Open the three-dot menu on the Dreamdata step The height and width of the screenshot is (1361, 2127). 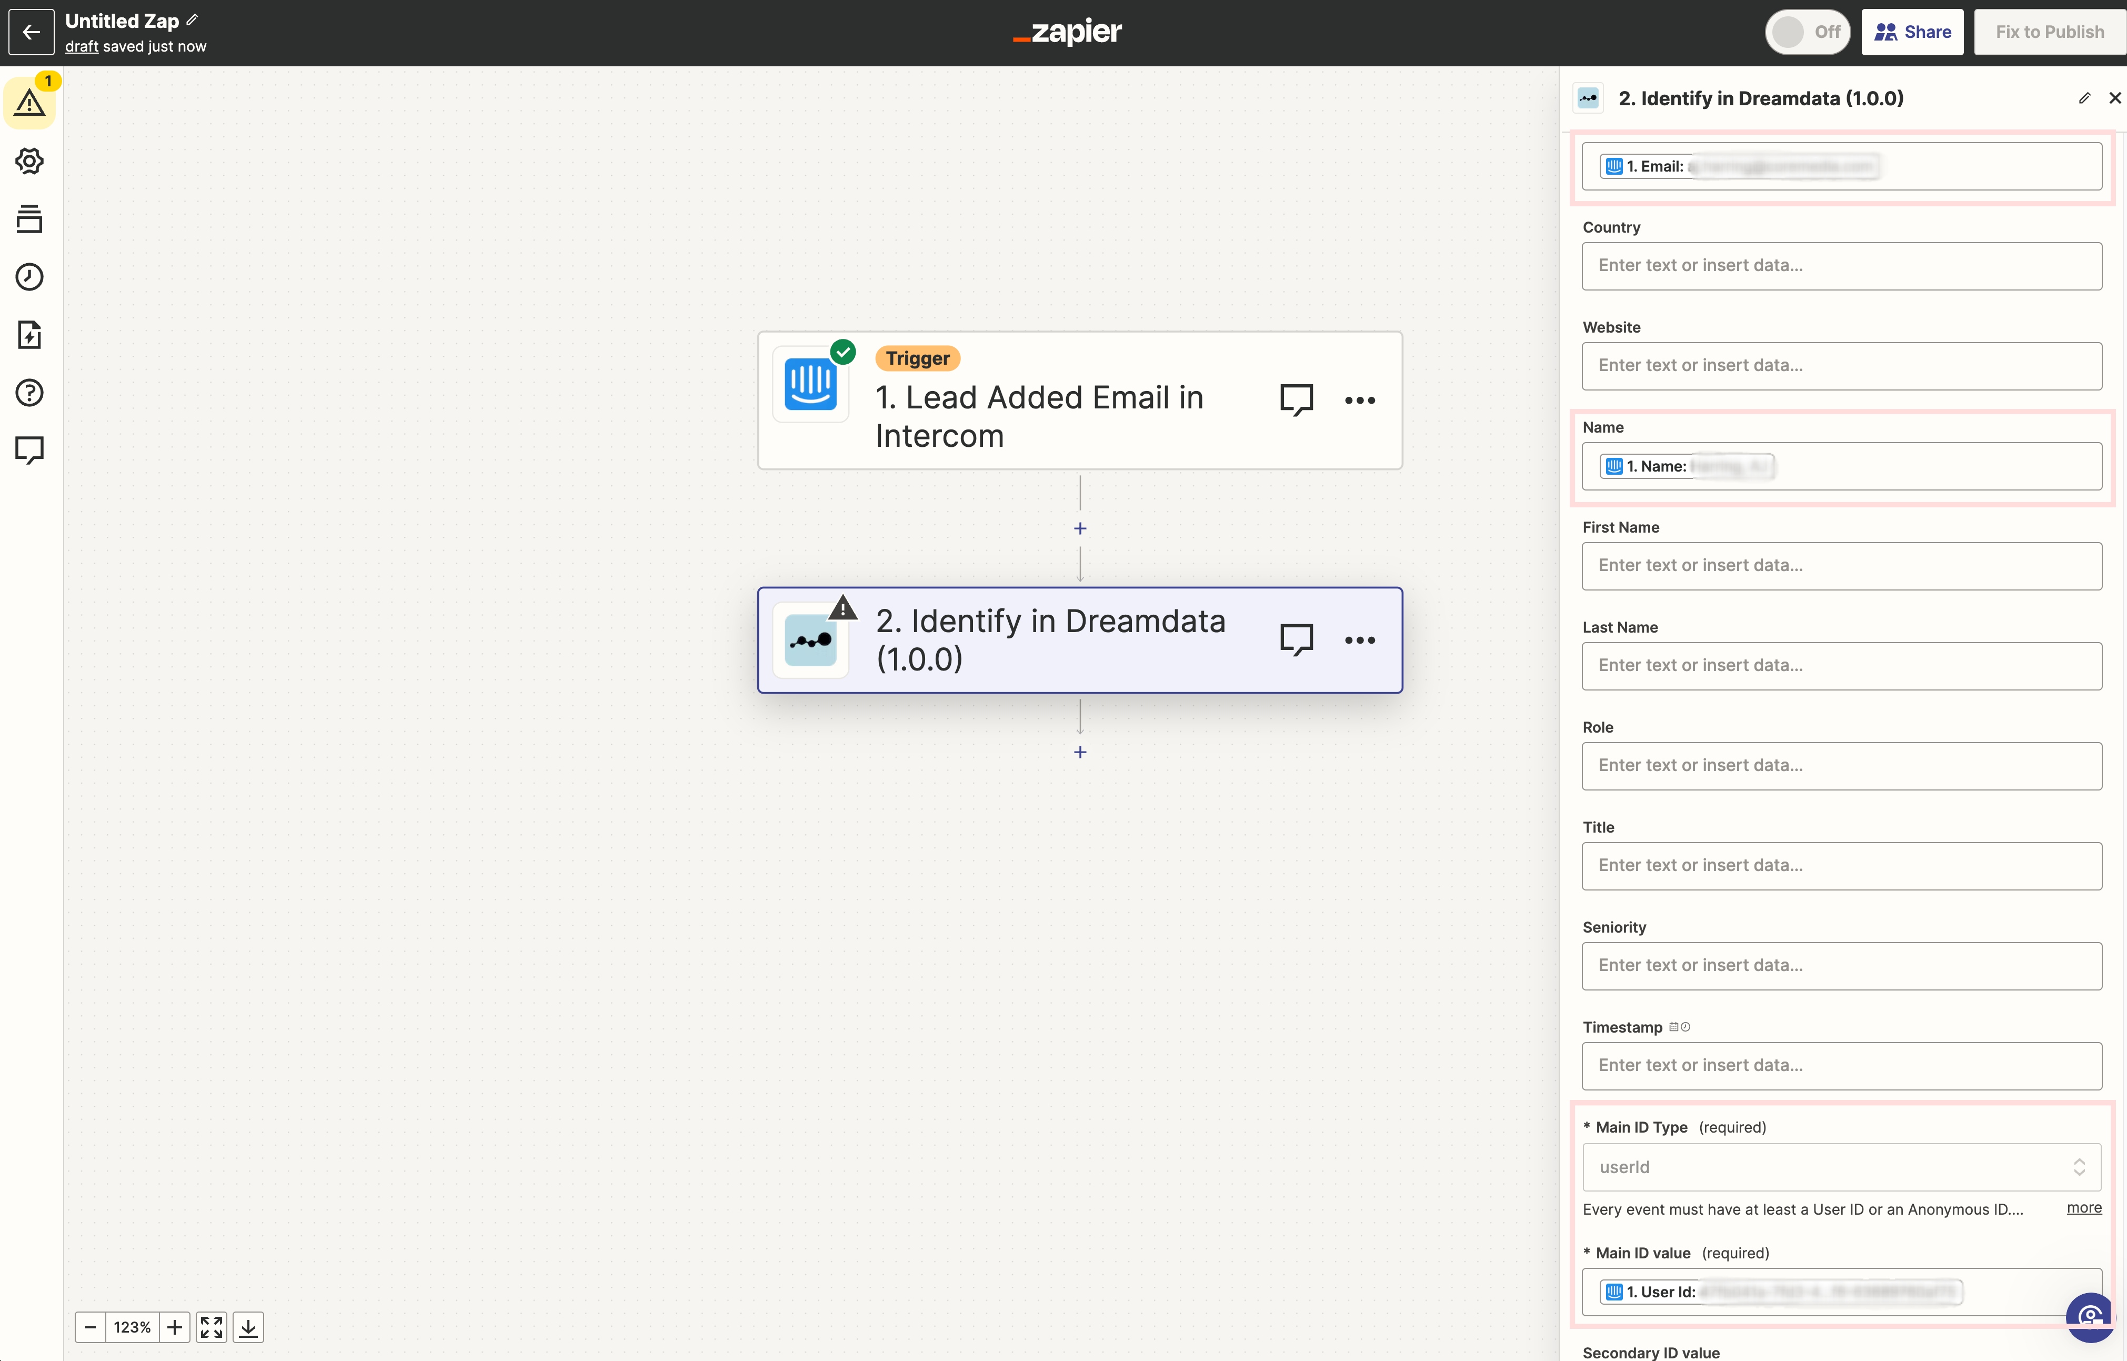(x=1360, y=640)
